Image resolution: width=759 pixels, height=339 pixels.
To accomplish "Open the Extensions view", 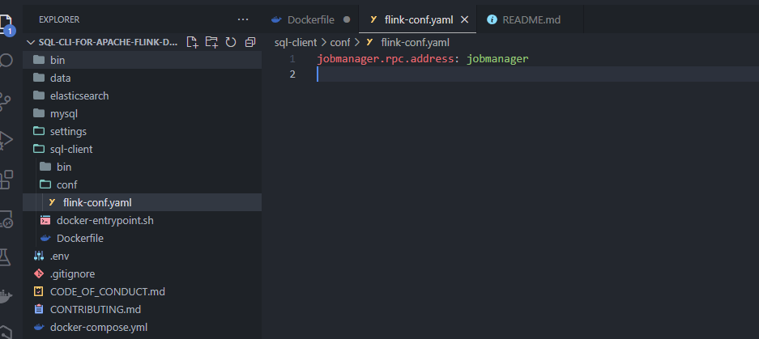I will (6, 180).
